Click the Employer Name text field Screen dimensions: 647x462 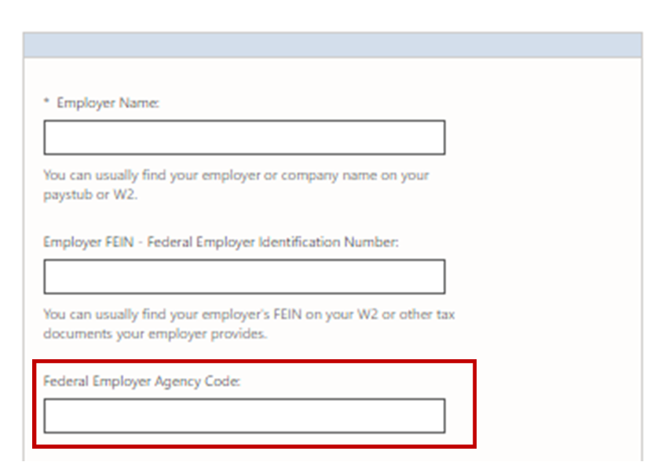point(244,137)
